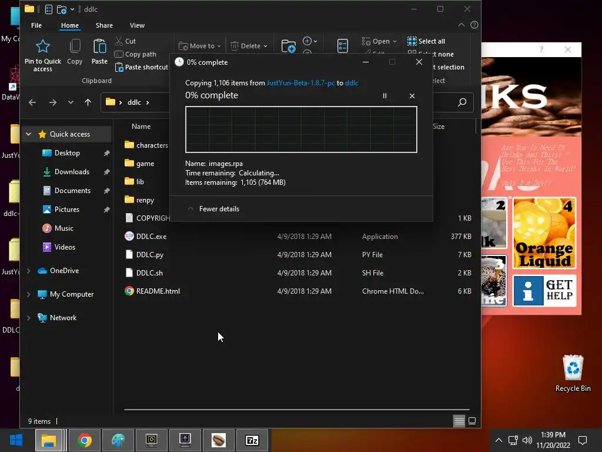Collapse dialog with Fewer details
This screenshot has width=602, height=452.
point(213,209)
